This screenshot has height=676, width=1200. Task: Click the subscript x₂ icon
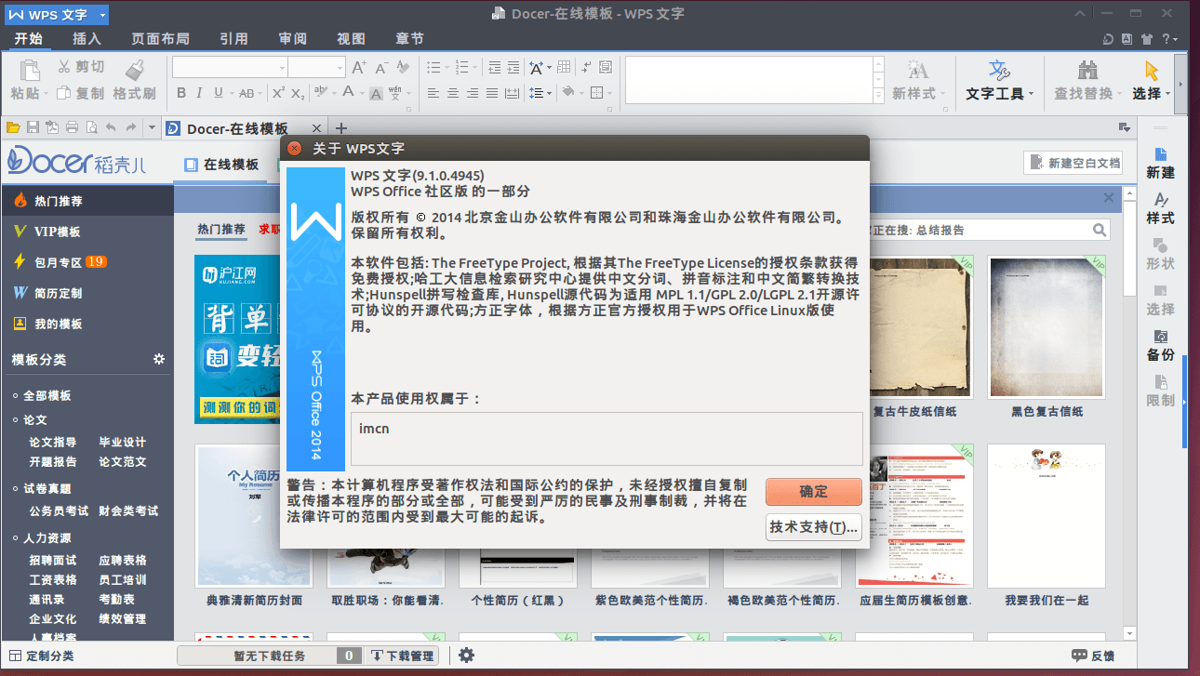coord(298,93)
